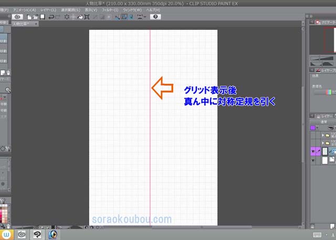
Task: Click the 表現色 expression color dropdown
Action: click(x=324, y=92)
